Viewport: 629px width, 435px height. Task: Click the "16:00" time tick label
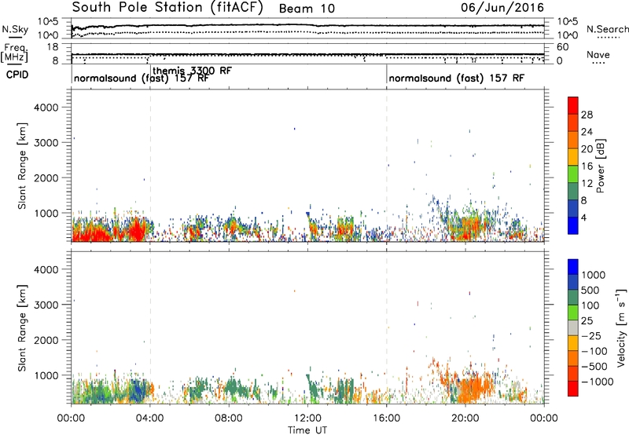click(386, 419)
